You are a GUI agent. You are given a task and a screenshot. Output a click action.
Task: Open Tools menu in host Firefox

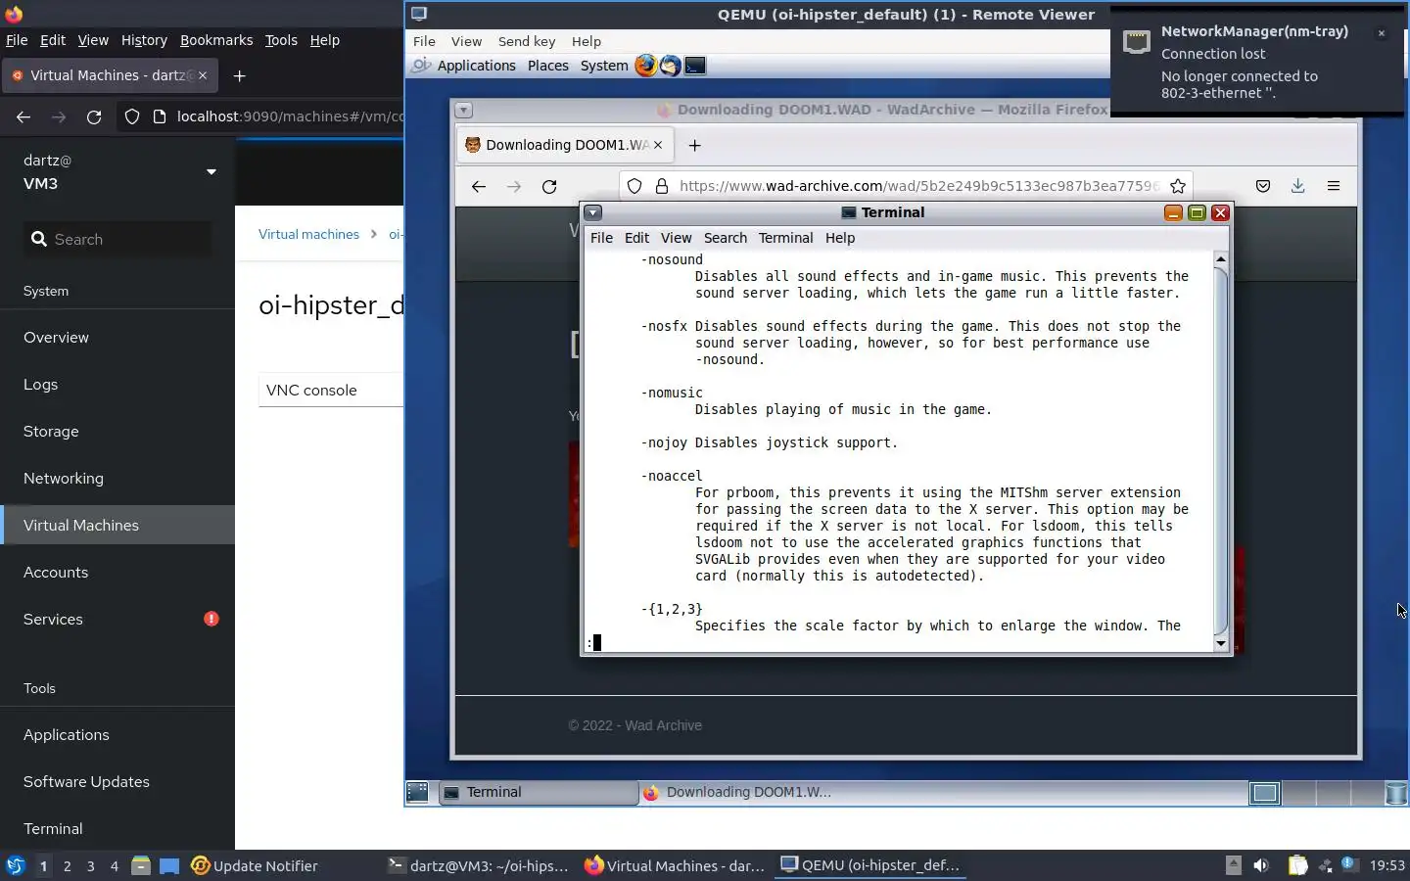(x=281, y=40)
